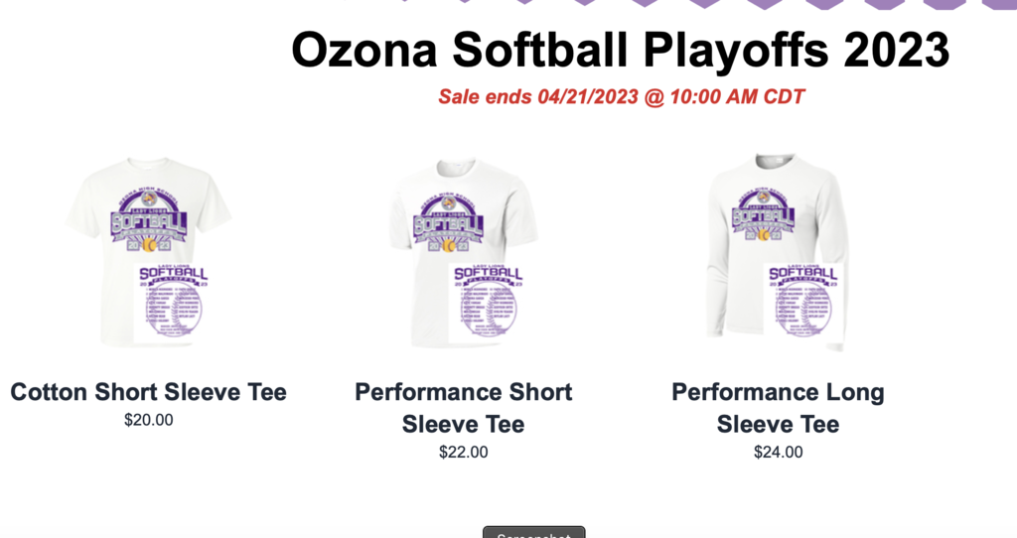The image size is (1017, 538).
Task: Click the $22.00 price label
Action: 463,453
